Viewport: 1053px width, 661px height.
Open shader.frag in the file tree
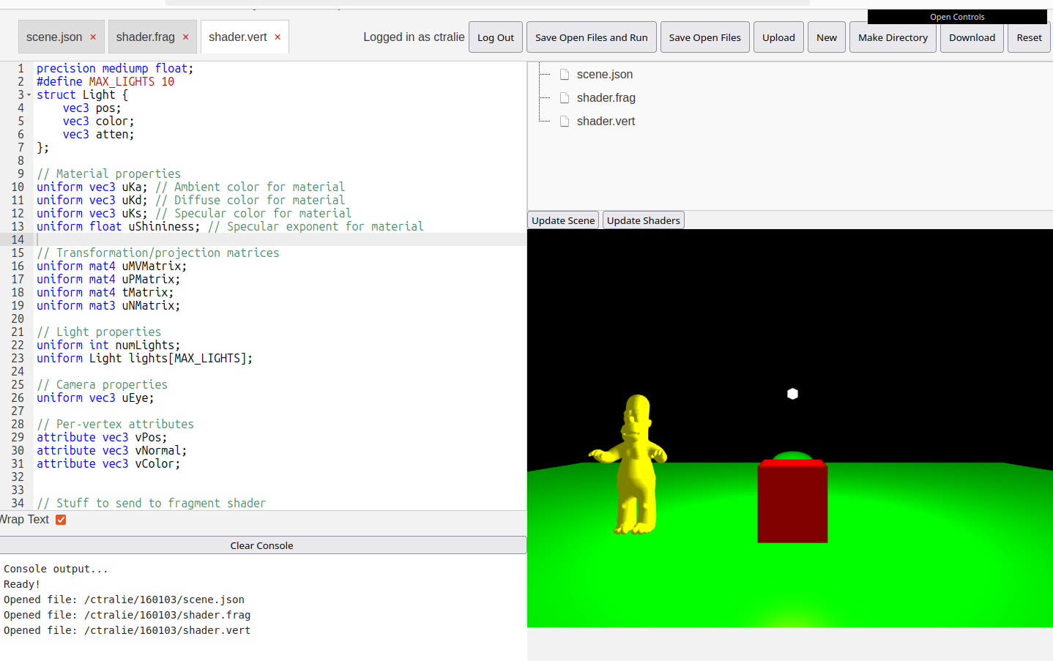(x=606, y=98)
